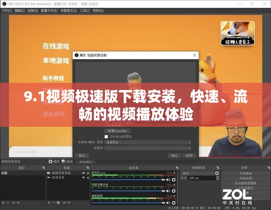Click the 工作室模式 button
The width and height of the screenshot is (271, 210).
(246, 188)
